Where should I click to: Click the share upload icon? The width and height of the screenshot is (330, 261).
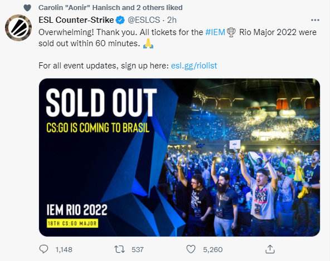(x=270, y=249)
